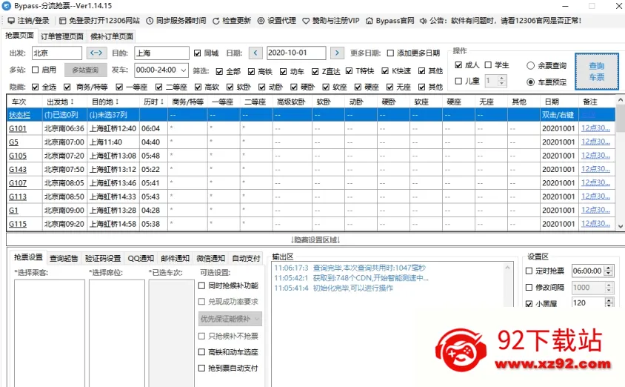Collapse the 隐藏设置区域 bar

tap(315, 239)
